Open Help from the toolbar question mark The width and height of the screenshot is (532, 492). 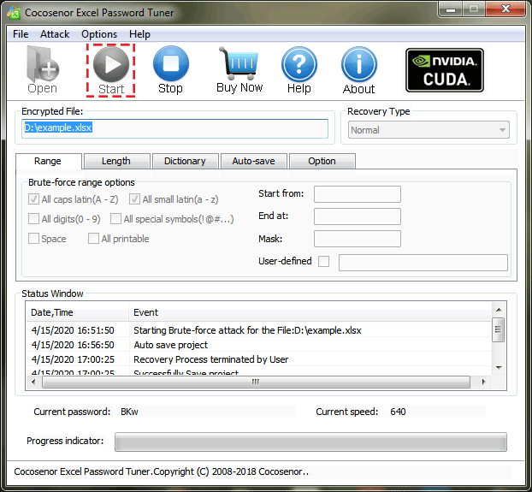pos(299,70)
